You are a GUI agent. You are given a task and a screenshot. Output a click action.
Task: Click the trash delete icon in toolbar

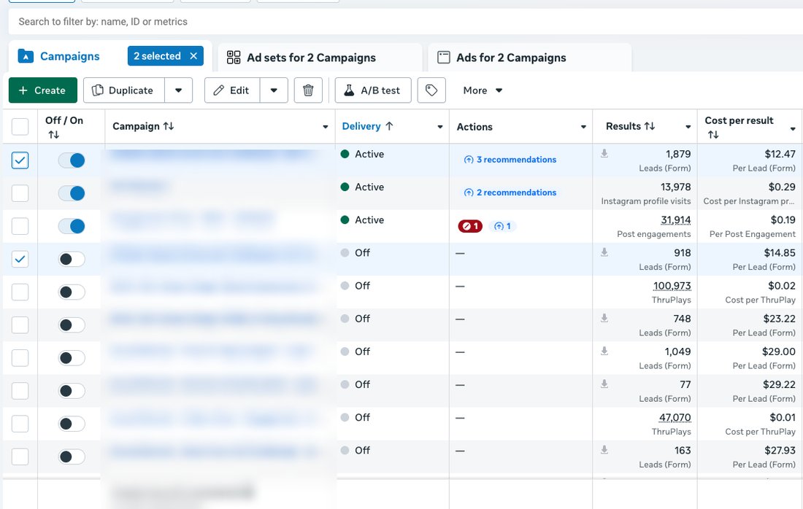click(308, 90)
